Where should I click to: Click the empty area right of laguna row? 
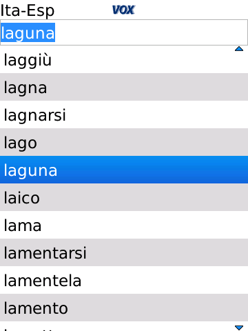coord(153,170)
